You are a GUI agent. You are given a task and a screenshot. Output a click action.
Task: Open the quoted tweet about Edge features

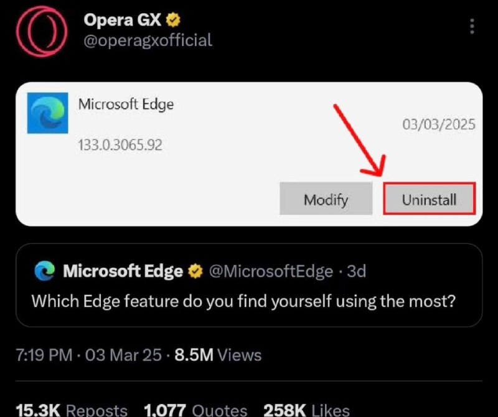pyautogui.click(x=249, y=285)
